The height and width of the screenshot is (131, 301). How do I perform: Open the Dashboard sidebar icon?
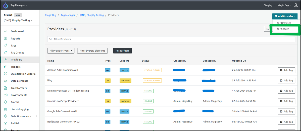pos(6,31)
